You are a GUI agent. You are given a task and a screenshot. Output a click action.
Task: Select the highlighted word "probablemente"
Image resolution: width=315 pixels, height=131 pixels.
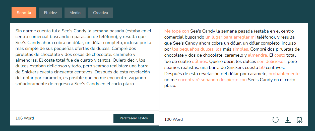coord(284,74)
